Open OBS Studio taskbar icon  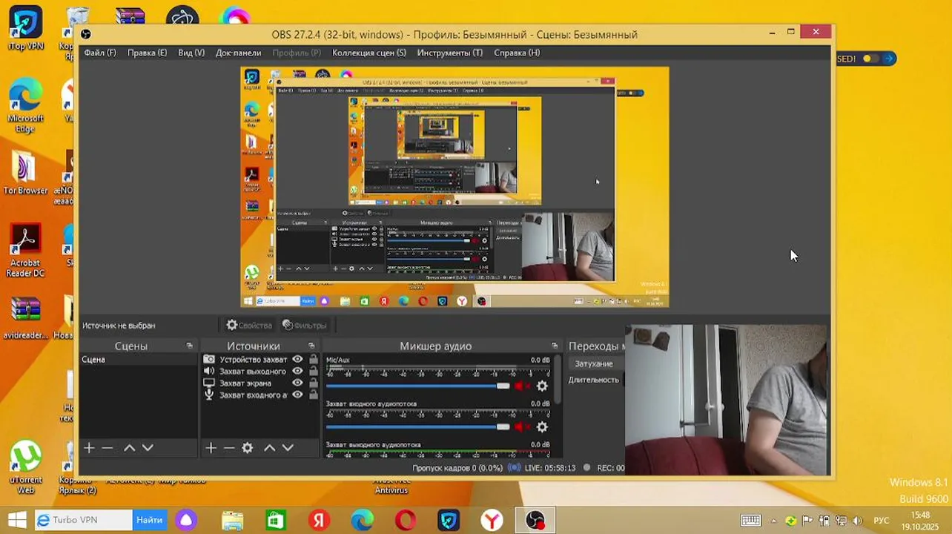pyautogui.click(x=535, y=521)
